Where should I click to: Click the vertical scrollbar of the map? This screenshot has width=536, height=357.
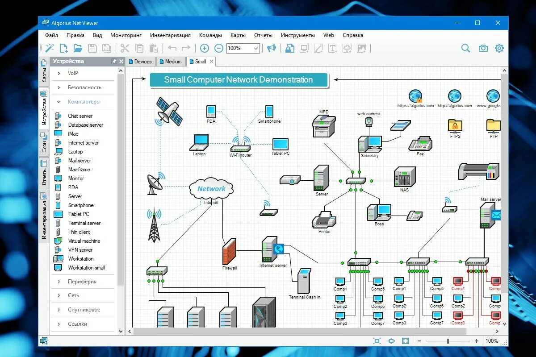pyautogui.click(x=504, y=184)
